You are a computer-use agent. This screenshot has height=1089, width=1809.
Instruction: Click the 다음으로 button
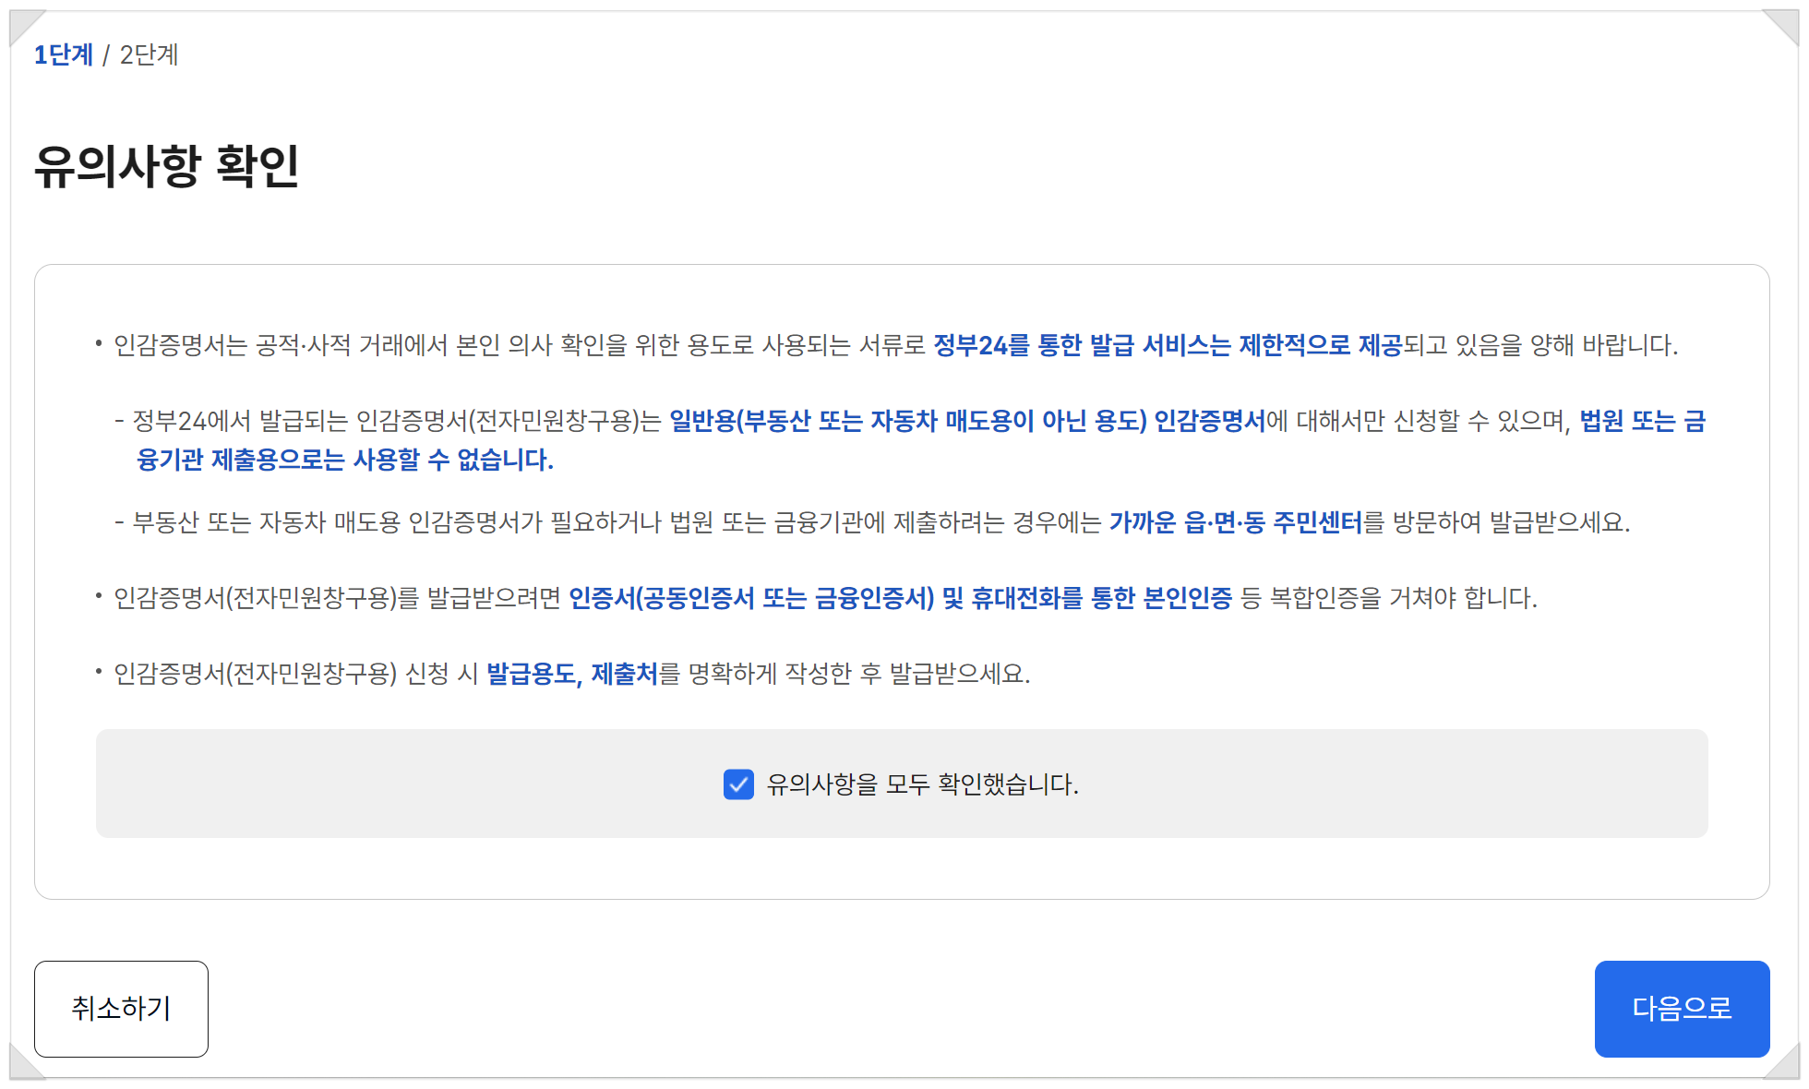[1681, 1008]
